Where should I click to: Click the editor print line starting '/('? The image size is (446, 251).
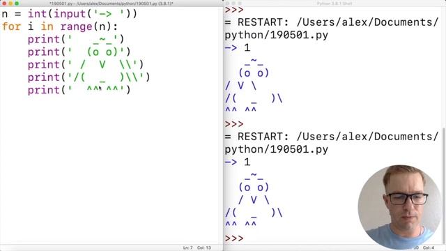tap(89, 77)
